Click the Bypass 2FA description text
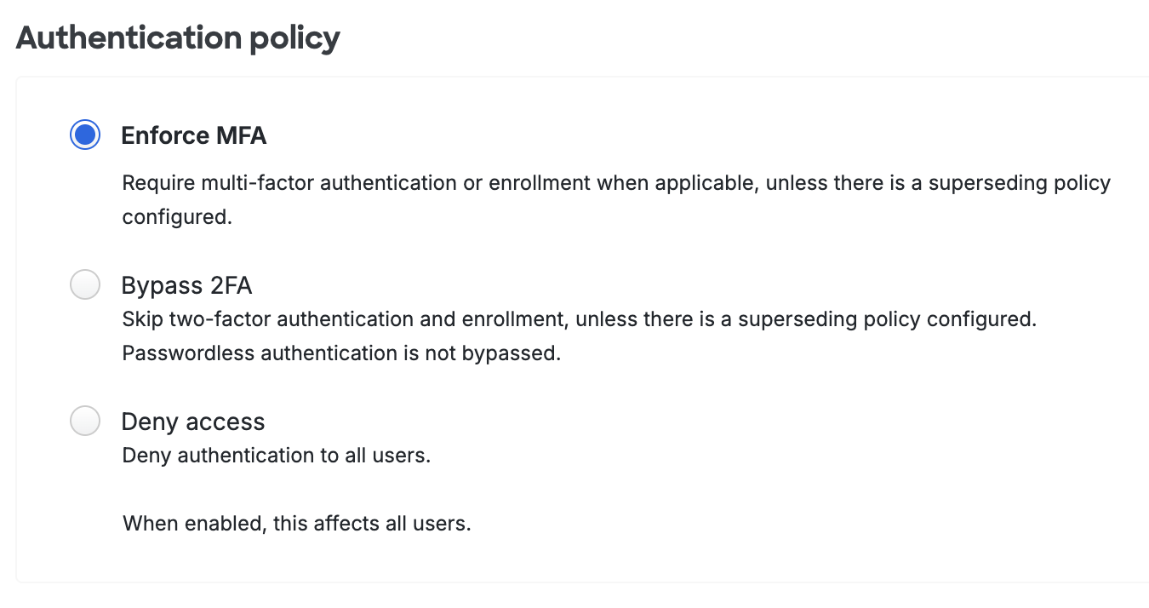Image resolution: width=1149 pixels, height=608 pixels. 579,318
